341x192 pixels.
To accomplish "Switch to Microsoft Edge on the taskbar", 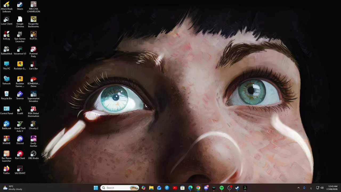I will (190, 188).
